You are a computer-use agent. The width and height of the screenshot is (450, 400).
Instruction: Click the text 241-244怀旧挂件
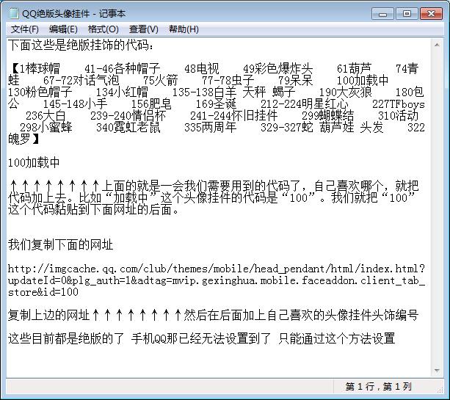tap(233, 116)
